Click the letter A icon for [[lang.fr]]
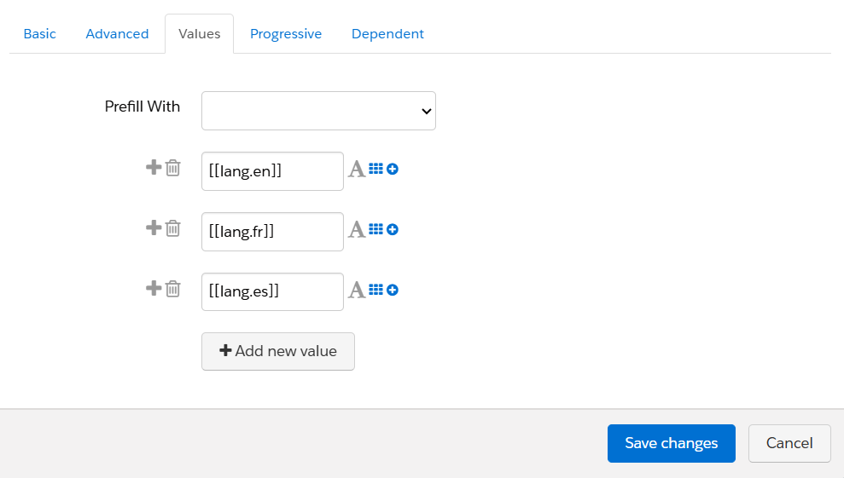 (x=357, y=230)
